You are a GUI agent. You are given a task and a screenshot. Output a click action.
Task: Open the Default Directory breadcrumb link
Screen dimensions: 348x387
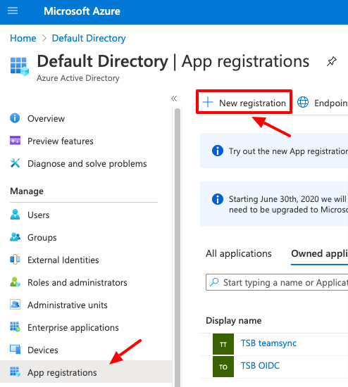point(89,38)
